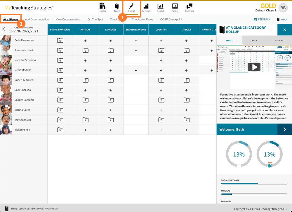Click the back chevron beside SPRING 2022/2023
292x212 pixels.
click(4, 29)
